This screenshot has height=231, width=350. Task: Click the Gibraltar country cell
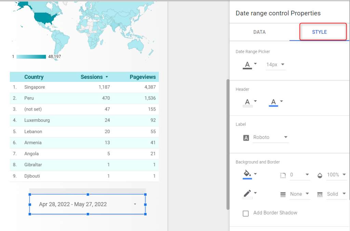click(33, 165)
